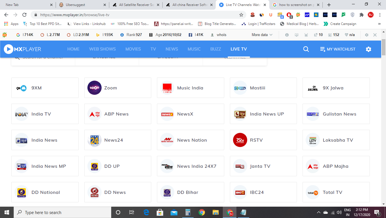
Task: Click the Mastiii channel logo
Action: [240, 88]
